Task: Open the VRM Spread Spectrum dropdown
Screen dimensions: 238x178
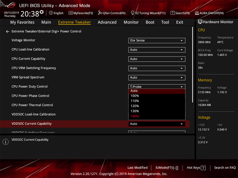Action: pos(157,78)
